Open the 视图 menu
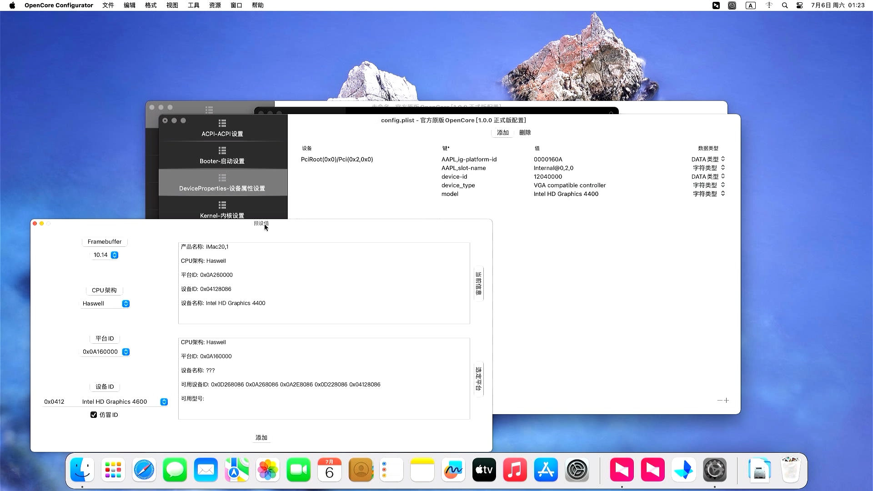 [x=172, y=5]
